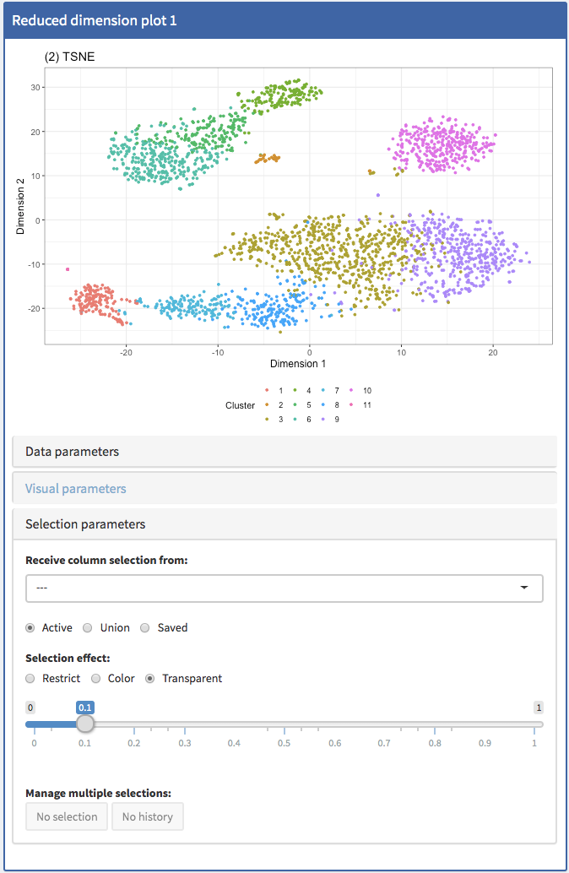The height and width of the screenshot is (873, 569).
Task: Click the Cluster 1 legend dot
Action: [267, 391]
